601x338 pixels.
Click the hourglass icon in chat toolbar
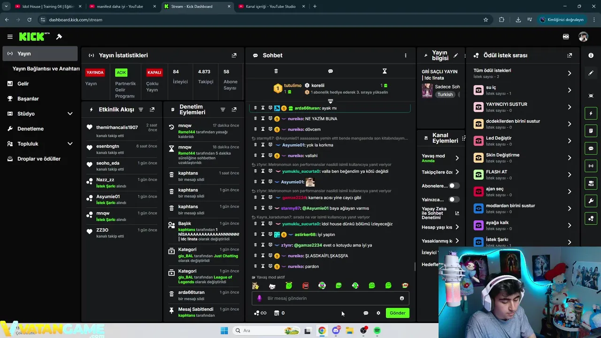click(x=385, y=71)
